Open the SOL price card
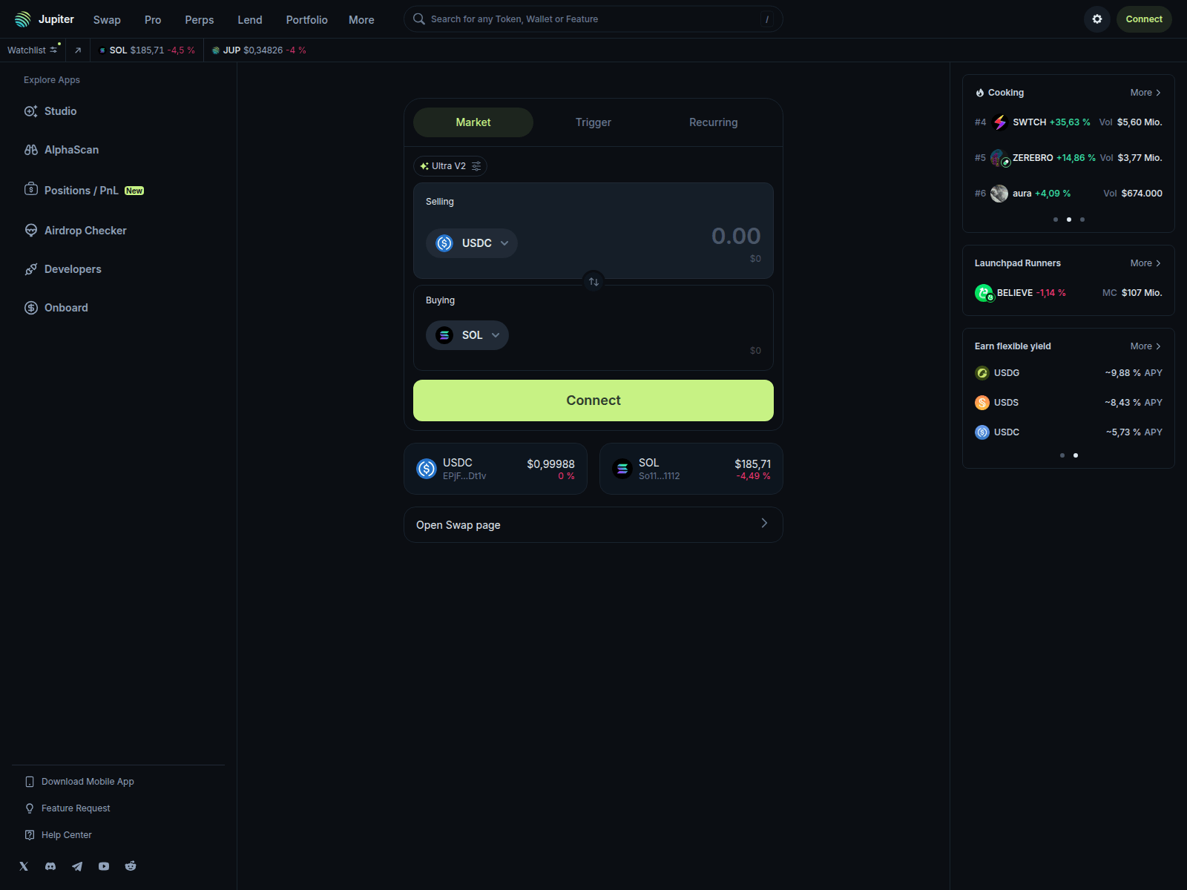 click(x=691, y=469)
